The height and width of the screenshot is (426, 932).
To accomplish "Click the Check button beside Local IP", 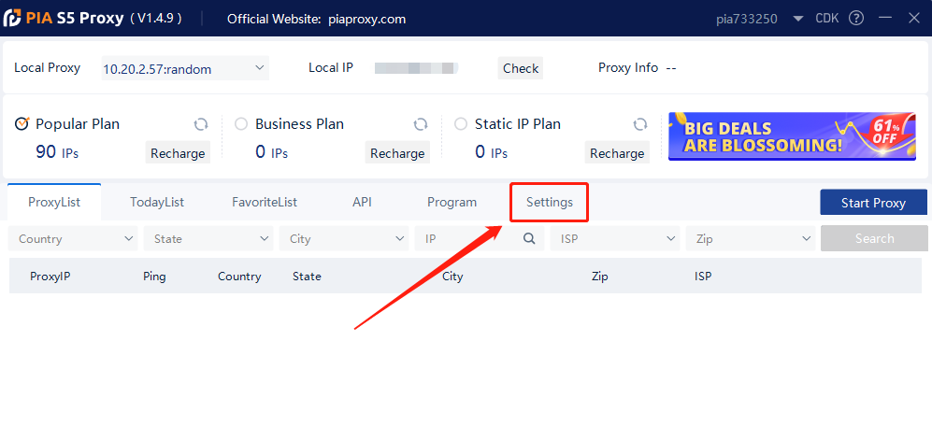I will click(521, 68).
